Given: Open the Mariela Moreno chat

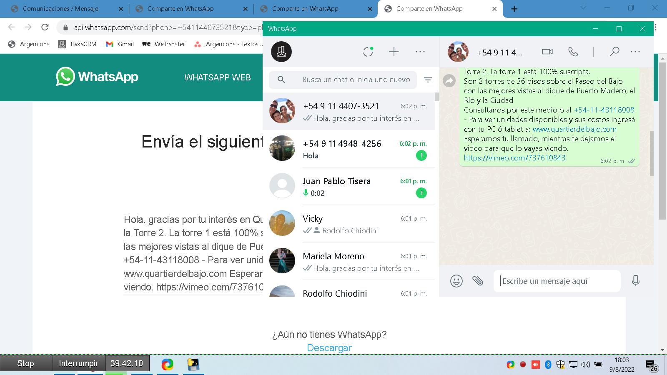Looking at the screenshot, I should pos(349,261).
